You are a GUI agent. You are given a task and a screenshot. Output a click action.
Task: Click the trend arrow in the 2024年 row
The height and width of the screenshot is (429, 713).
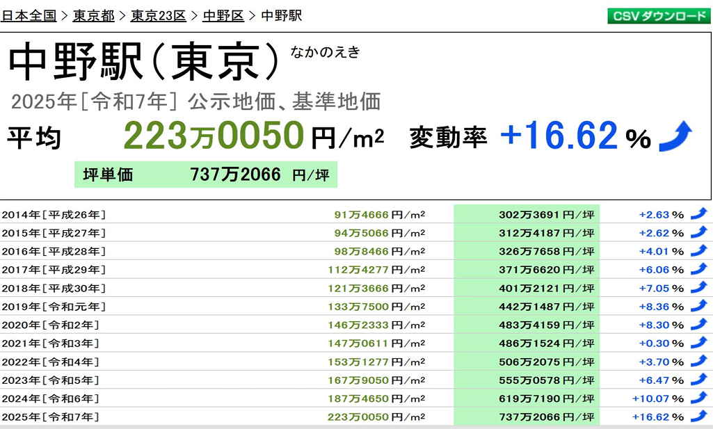pyautogui.click(x=699, y=398)
